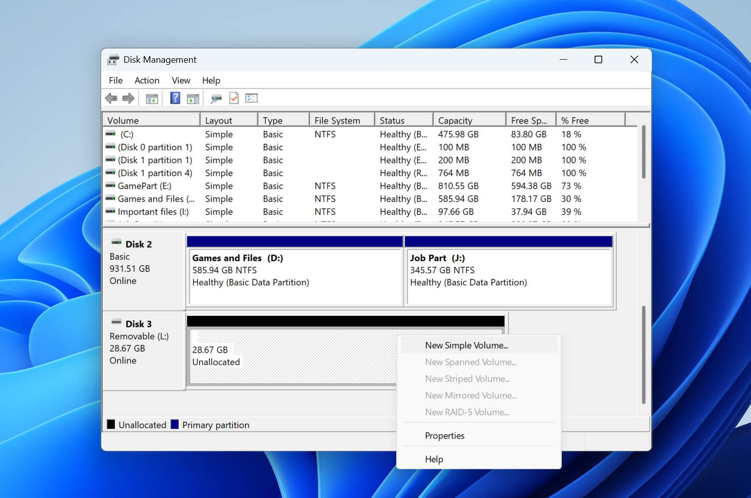The height and width of the screenshot is (498, 751).
Task: Click greyed New Striped Volume... entry
Action: coord(479,379)
